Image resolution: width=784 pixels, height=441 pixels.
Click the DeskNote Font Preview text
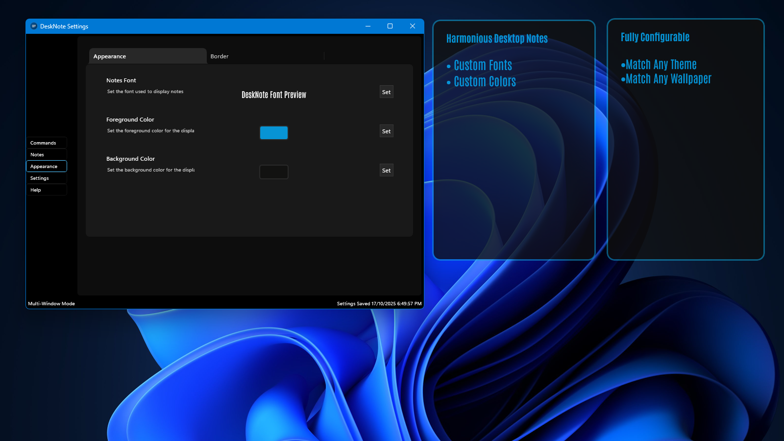pyautogui.click(x=274, y=95)
